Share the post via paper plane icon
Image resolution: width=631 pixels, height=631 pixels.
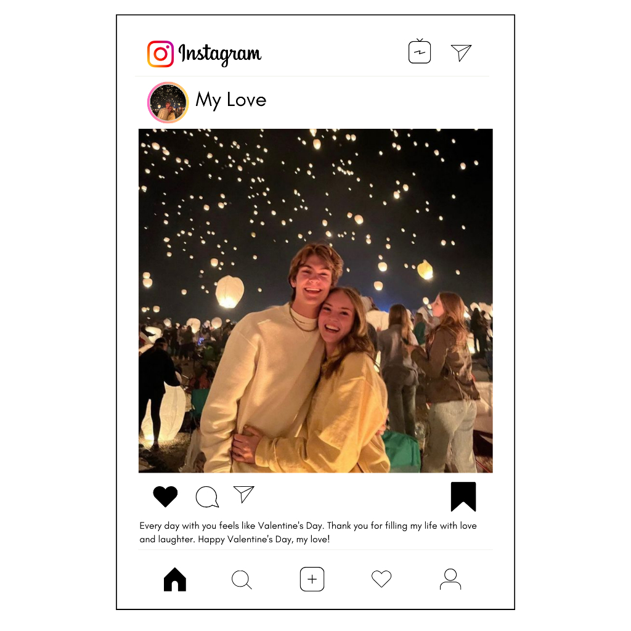[x=244, y=494]
